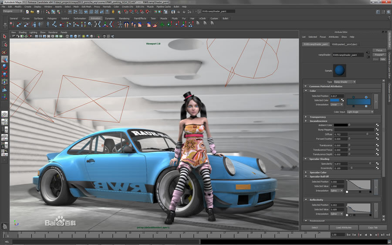
Task: Open the material Type Ramp Shader dropdown
Action: 345,82
